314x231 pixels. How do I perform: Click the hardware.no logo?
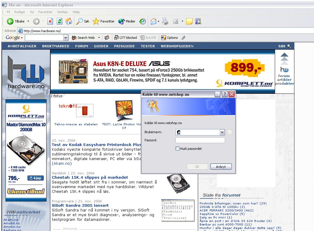coord(26,72)
